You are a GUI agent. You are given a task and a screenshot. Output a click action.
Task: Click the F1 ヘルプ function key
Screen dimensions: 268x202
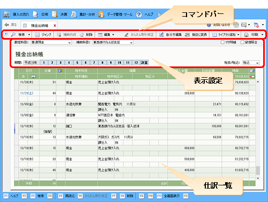tap(11, 196)
